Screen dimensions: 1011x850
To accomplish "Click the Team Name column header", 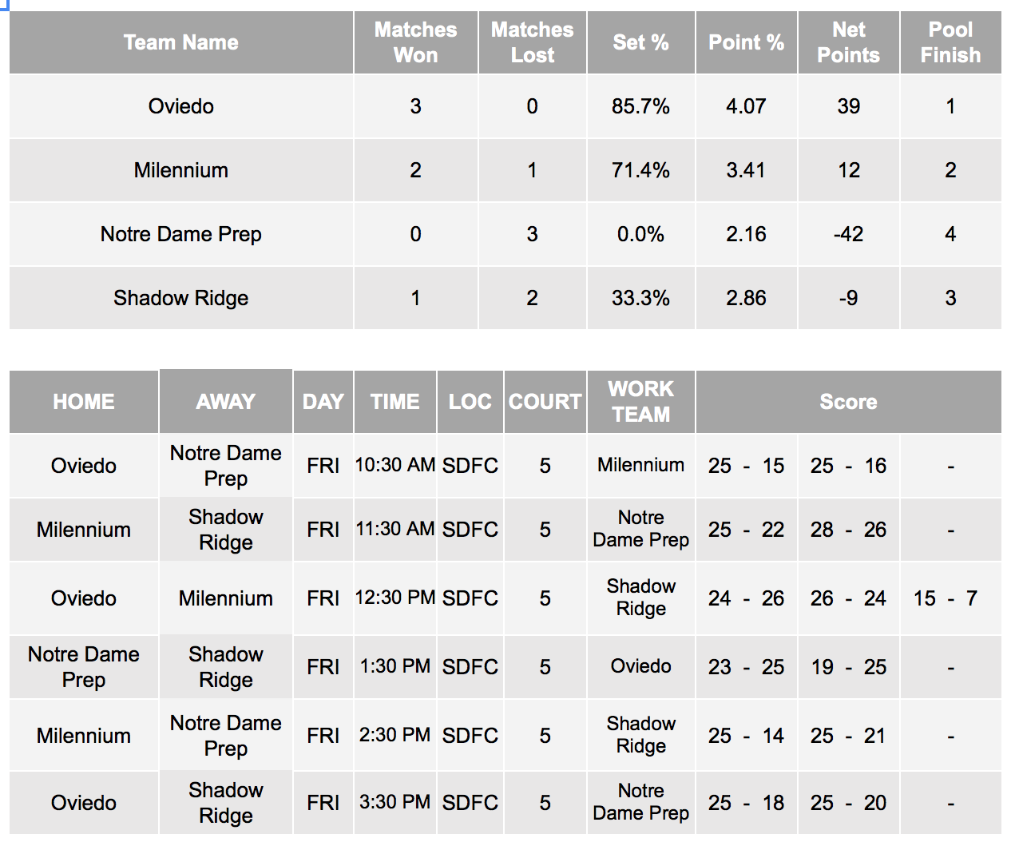I will (181, 42).
